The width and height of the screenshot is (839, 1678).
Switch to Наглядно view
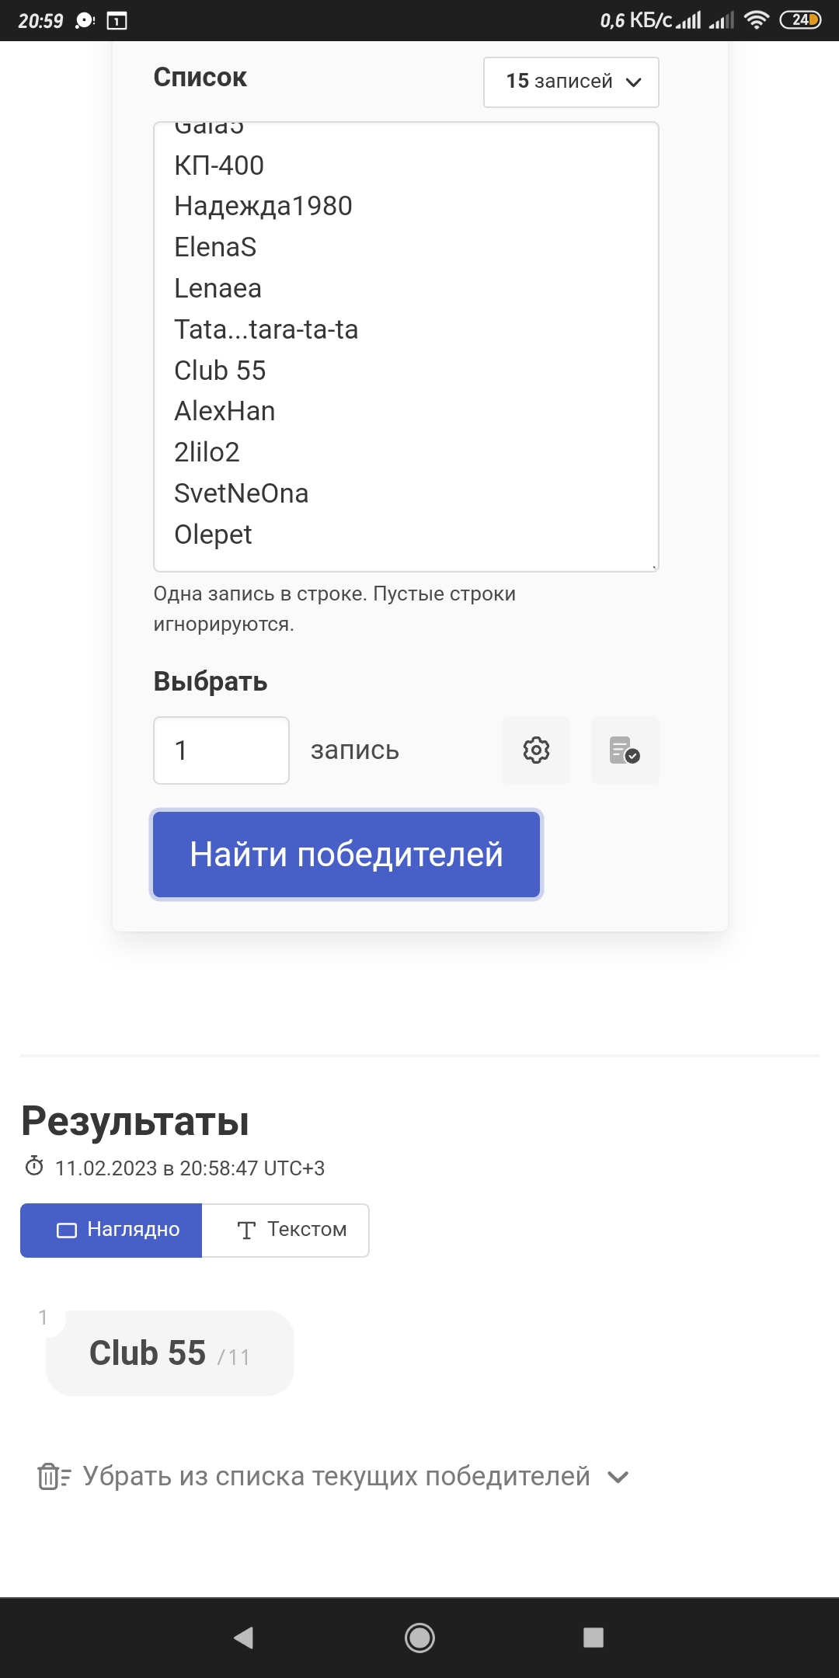111,1230
